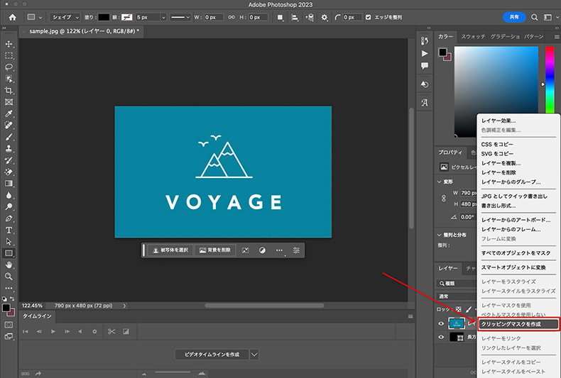Select the Horizontal Type tool
Screen dimensions: 561x378
9,230
